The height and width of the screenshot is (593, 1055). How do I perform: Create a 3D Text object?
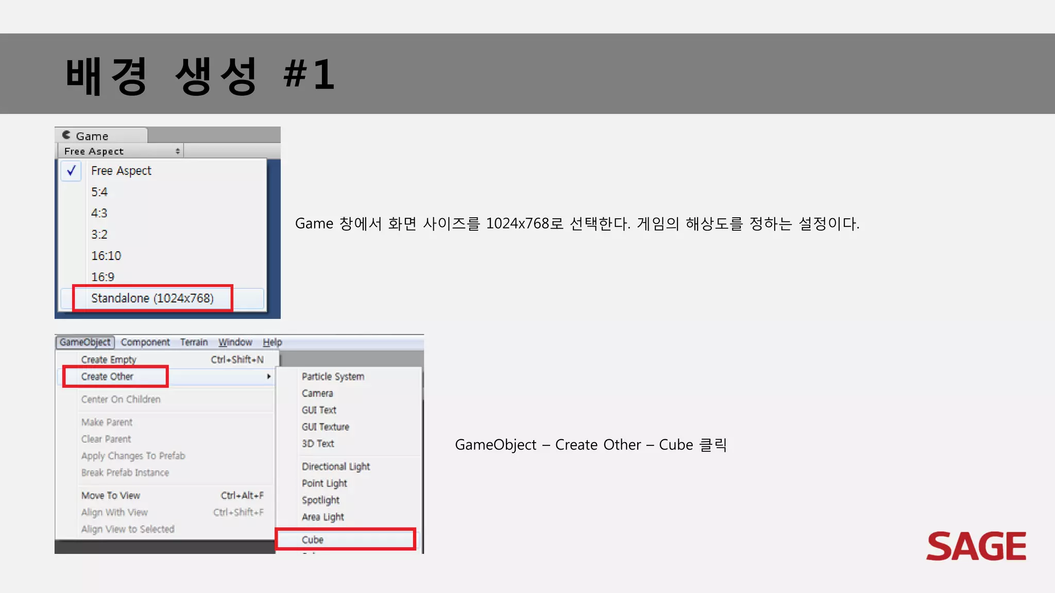[318, 444]
